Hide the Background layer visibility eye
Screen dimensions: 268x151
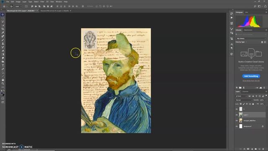point(237,126)
